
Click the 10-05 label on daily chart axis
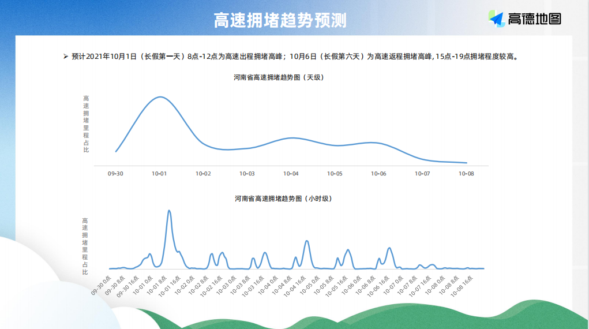pos(335,174)
